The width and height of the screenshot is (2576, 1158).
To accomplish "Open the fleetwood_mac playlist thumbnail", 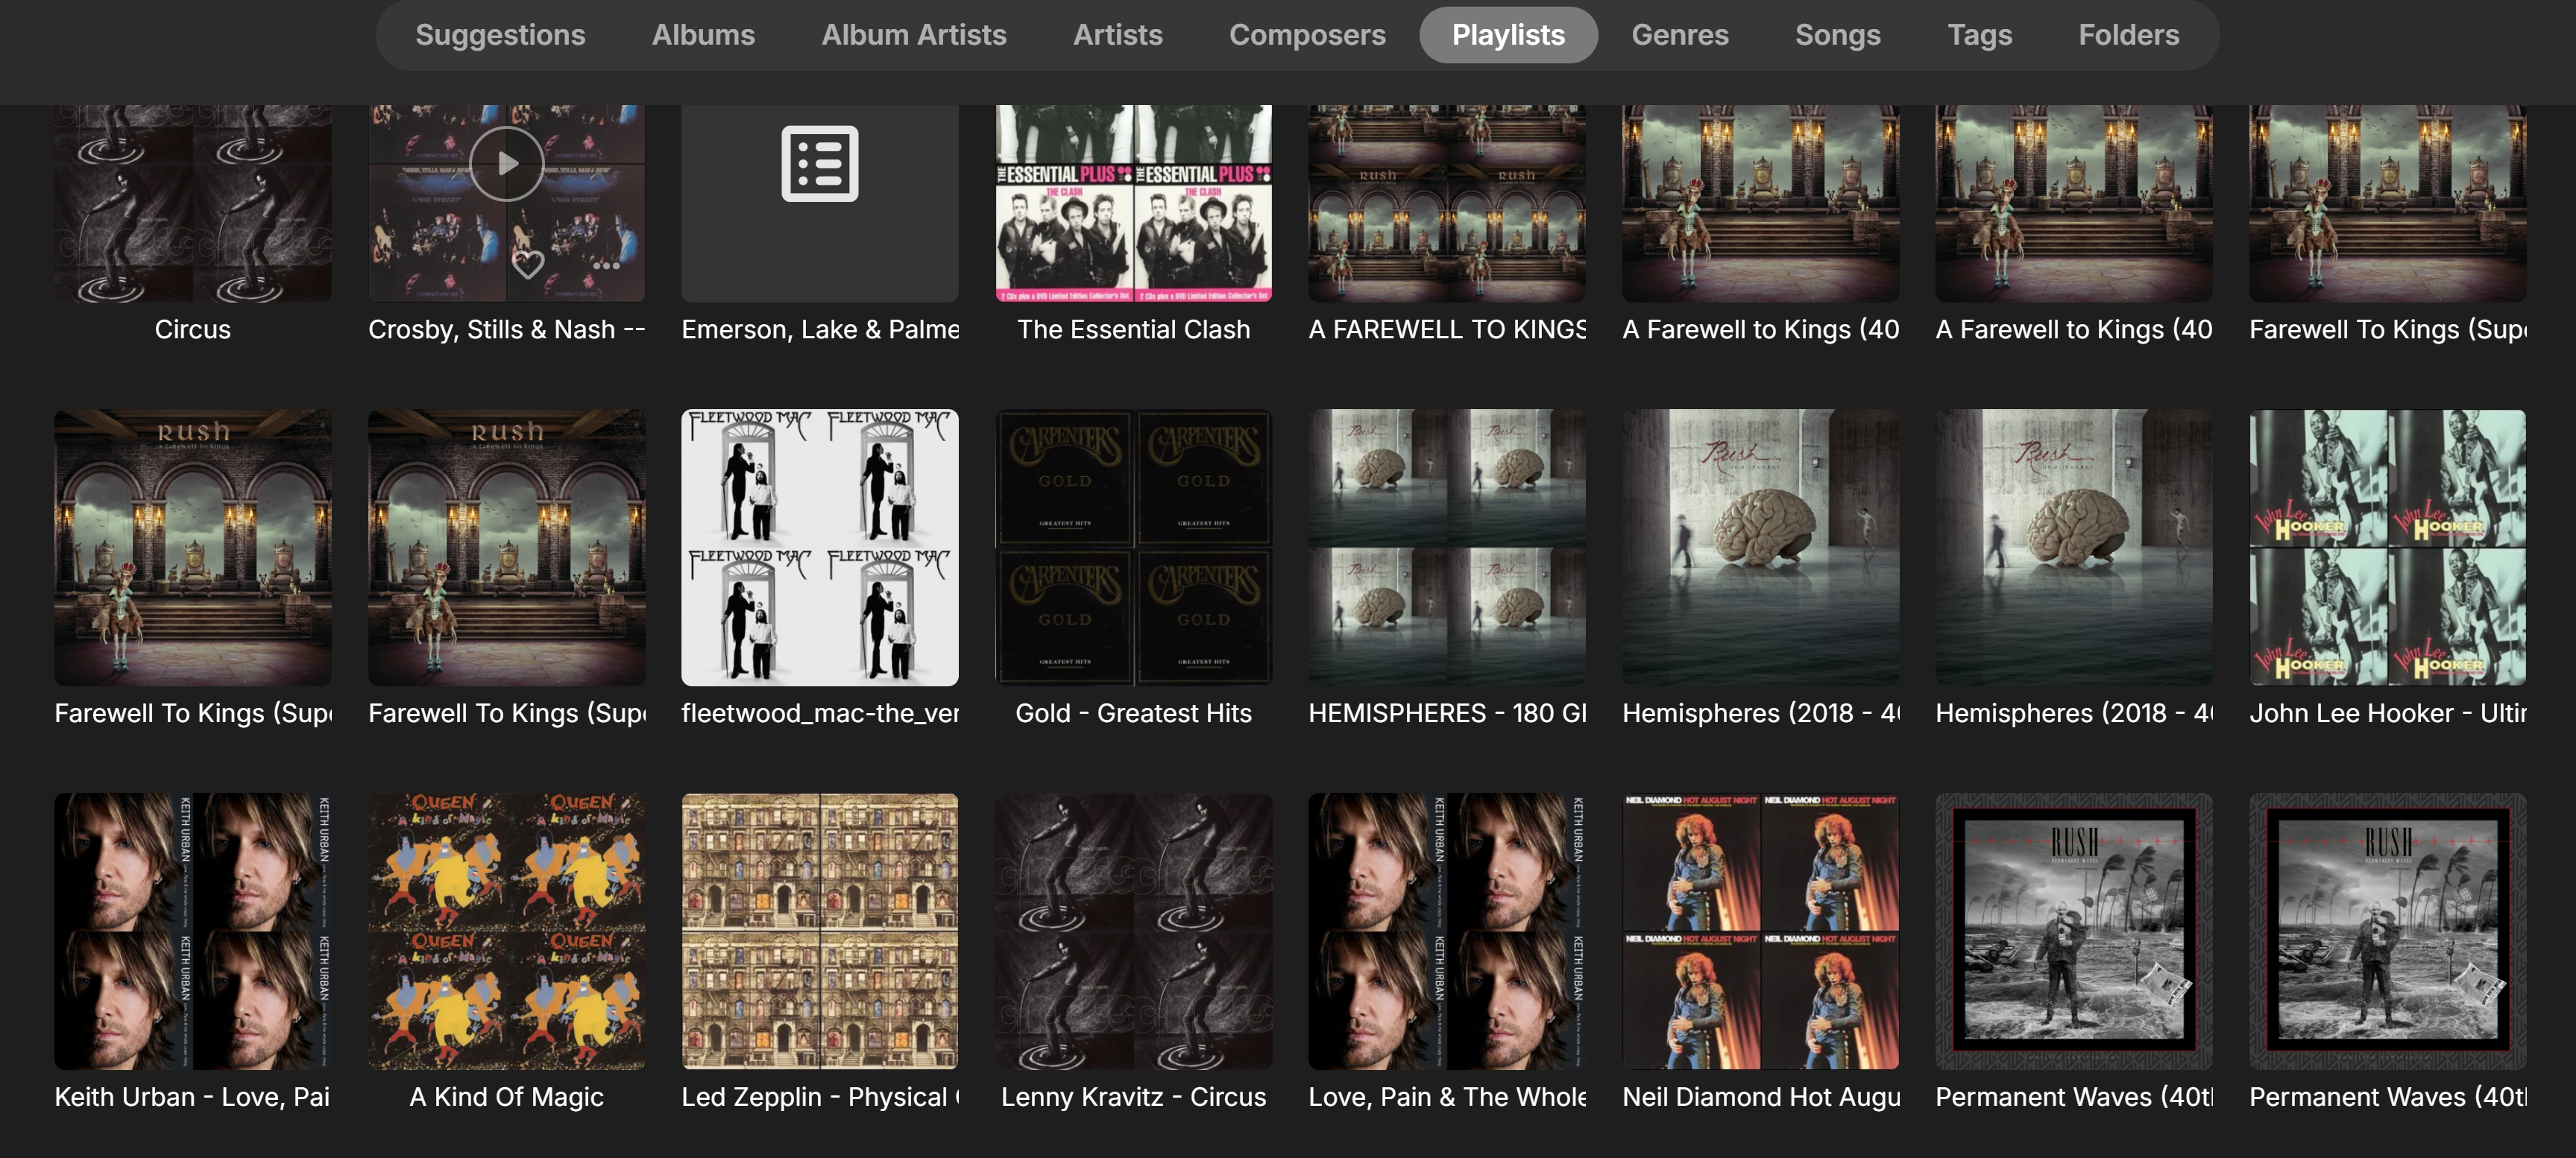I will [x=819, y=546].
